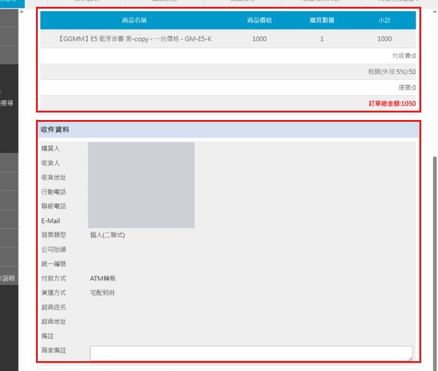Click the 公司抬頭 label
This screenshot has height=371, width=438.
(x=53, y=249)
